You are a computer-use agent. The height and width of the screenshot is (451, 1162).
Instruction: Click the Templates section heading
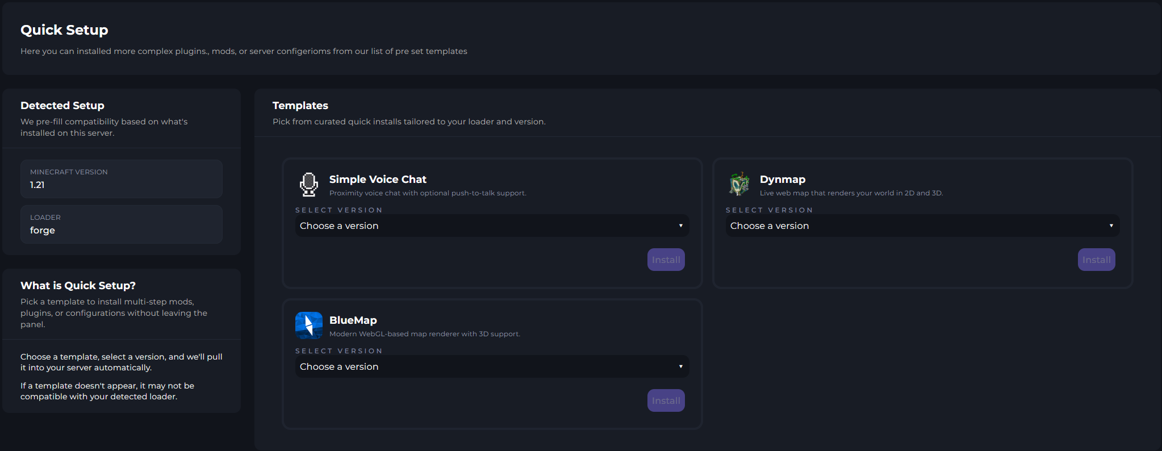click(x=300, y=106)
